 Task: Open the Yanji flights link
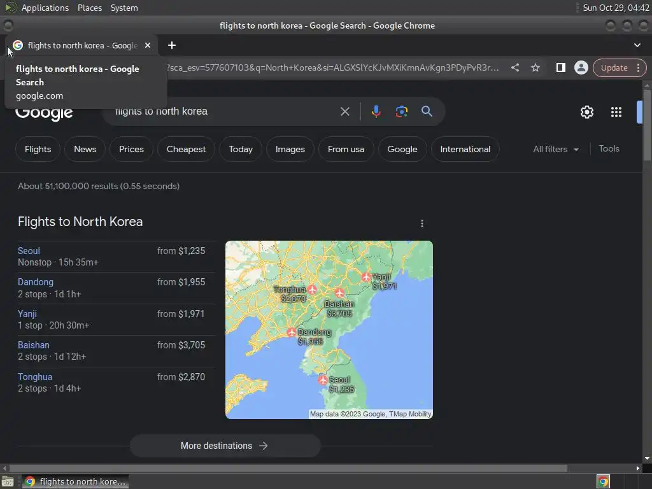pyautogui.click(x=27, y=314)
